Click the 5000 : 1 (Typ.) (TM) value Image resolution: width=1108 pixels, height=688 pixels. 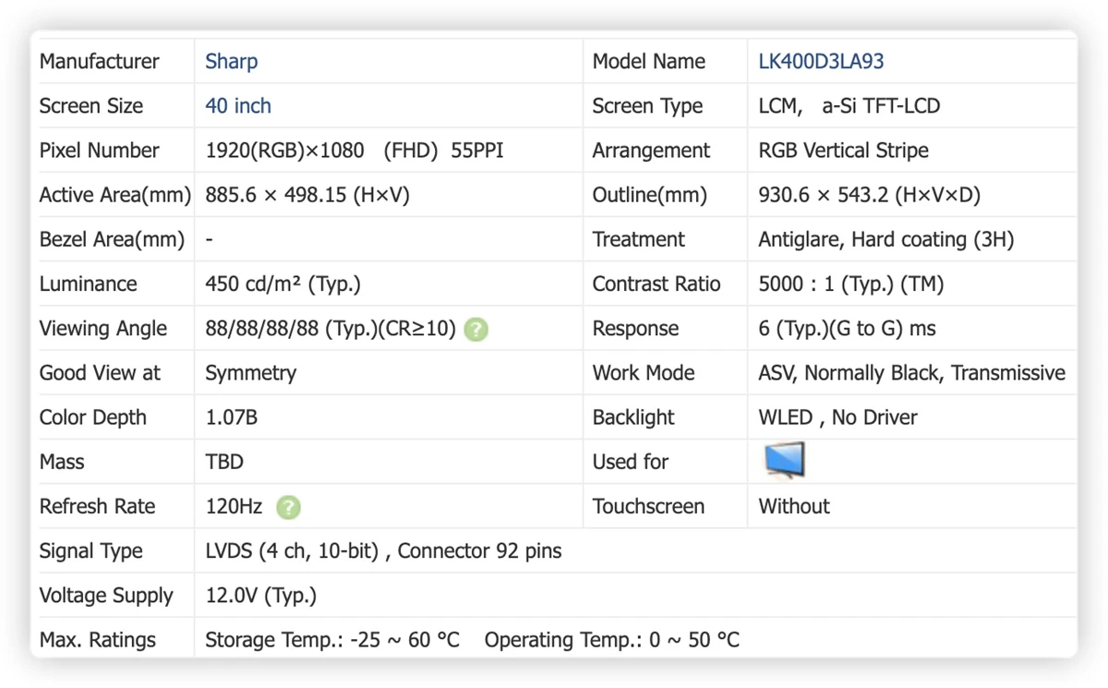coord(851,284)
